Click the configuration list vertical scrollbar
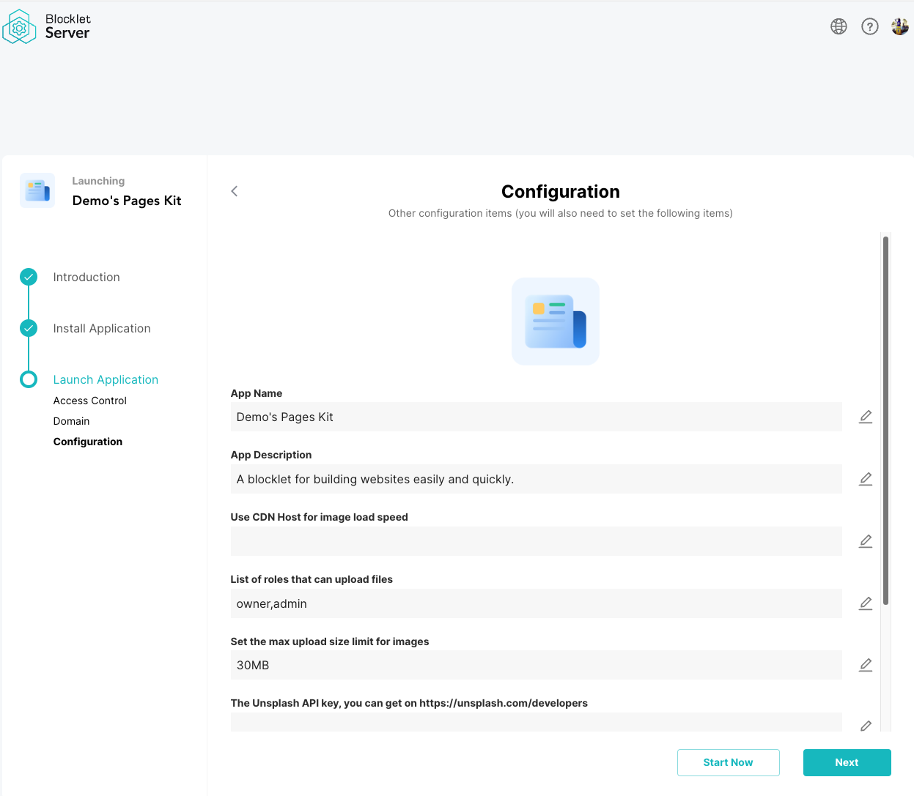The height and width of the screenshot is (796, 914). coord(885,420)
